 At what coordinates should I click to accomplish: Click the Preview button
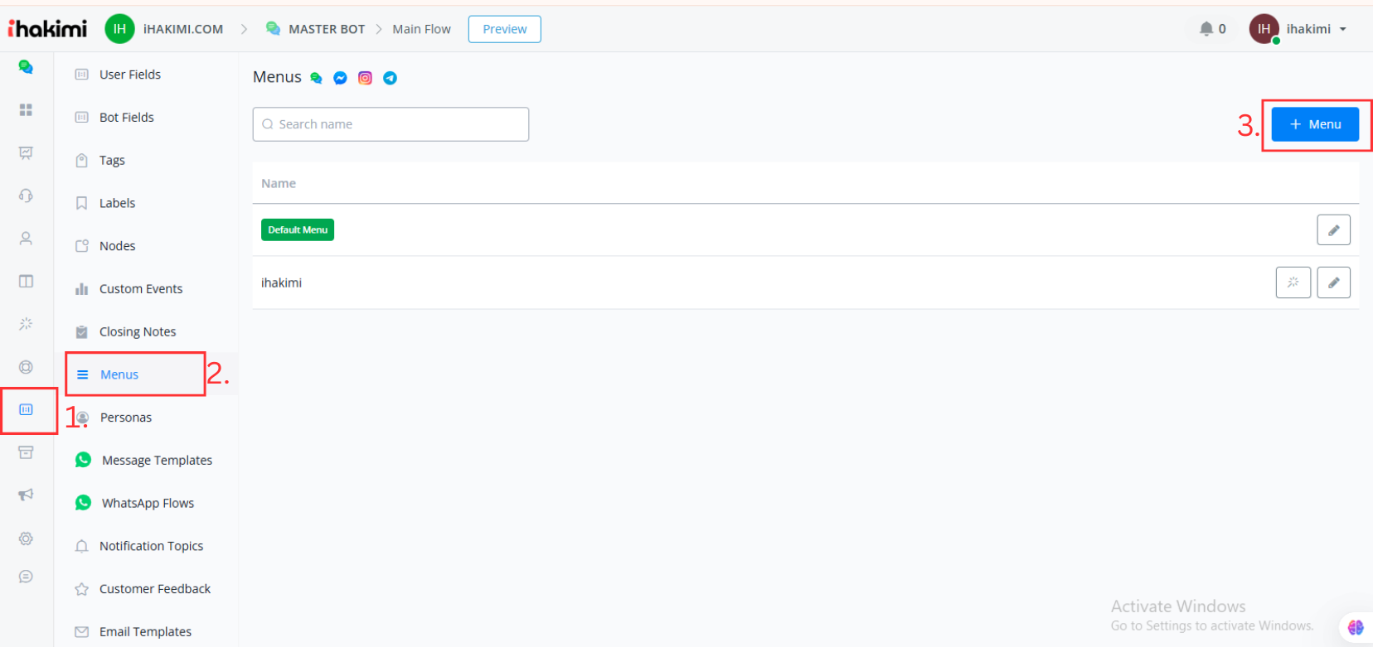point(505,29)
